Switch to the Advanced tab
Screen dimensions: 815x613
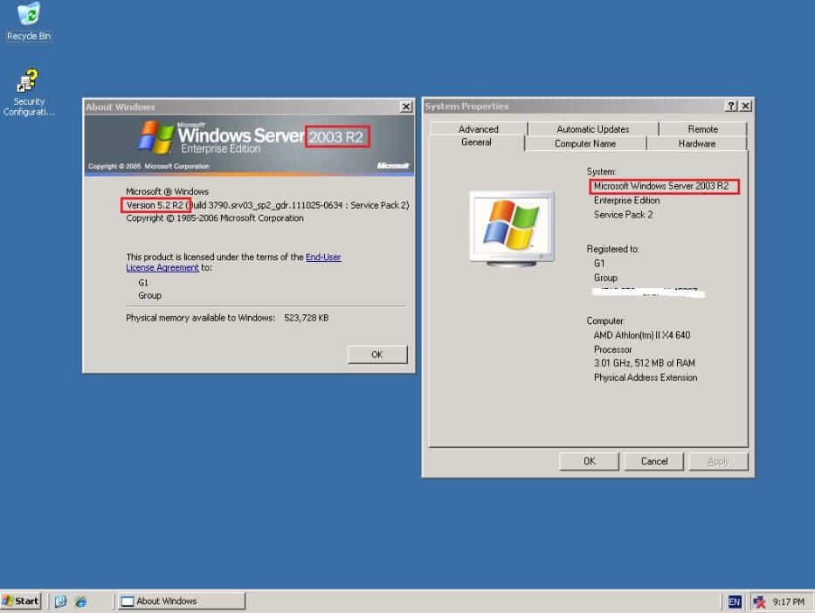coord(478,128)
